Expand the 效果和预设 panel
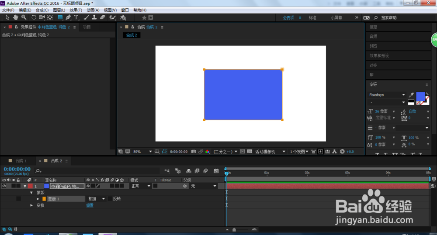This screenshot has width=437, height=235. point(379,56)
